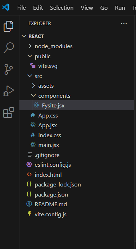
Task: Open the Edit menu
Action: pyautogui.click(x=38, y=8)
